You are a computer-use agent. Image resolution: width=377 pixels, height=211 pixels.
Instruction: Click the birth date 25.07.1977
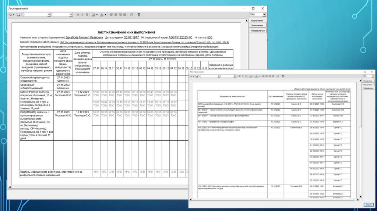(131, 37)
